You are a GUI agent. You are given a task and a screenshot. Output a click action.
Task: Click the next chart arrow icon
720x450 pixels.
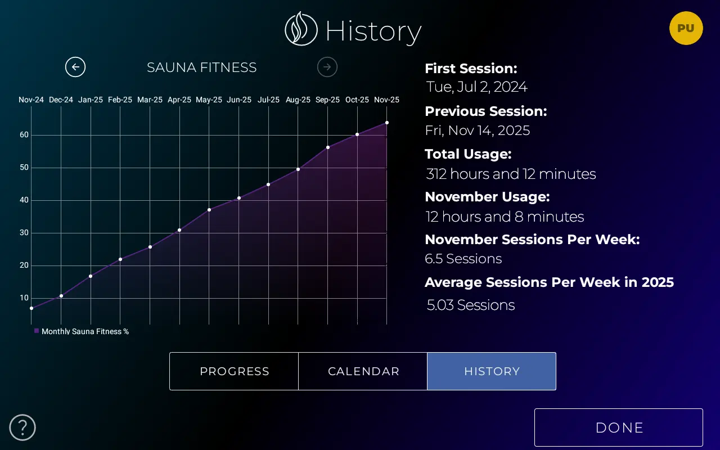click(327, 67)
